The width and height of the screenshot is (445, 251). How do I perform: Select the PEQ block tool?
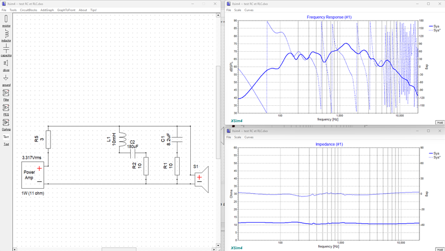[x=6, y=110]
